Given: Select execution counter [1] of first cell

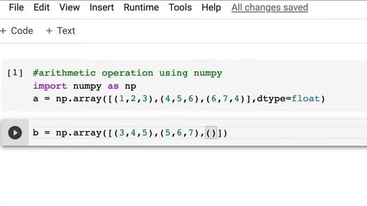Looking at the screenshot, I should coord(15,73).
